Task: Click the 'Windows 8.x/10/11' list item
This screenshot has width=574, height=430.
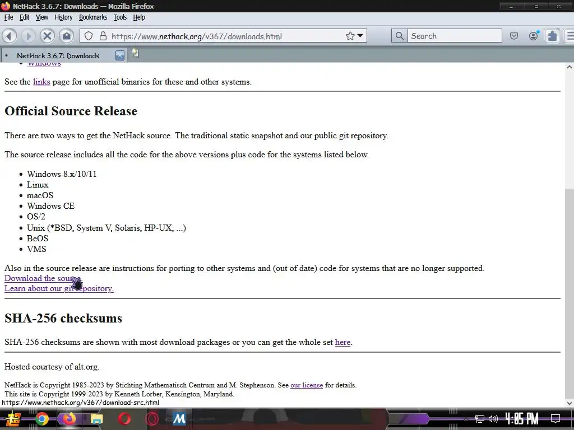Action: coord(62,174)
